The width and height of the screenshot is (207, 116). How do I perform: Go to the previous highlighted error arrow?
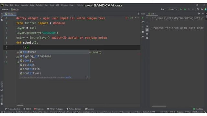135,18
